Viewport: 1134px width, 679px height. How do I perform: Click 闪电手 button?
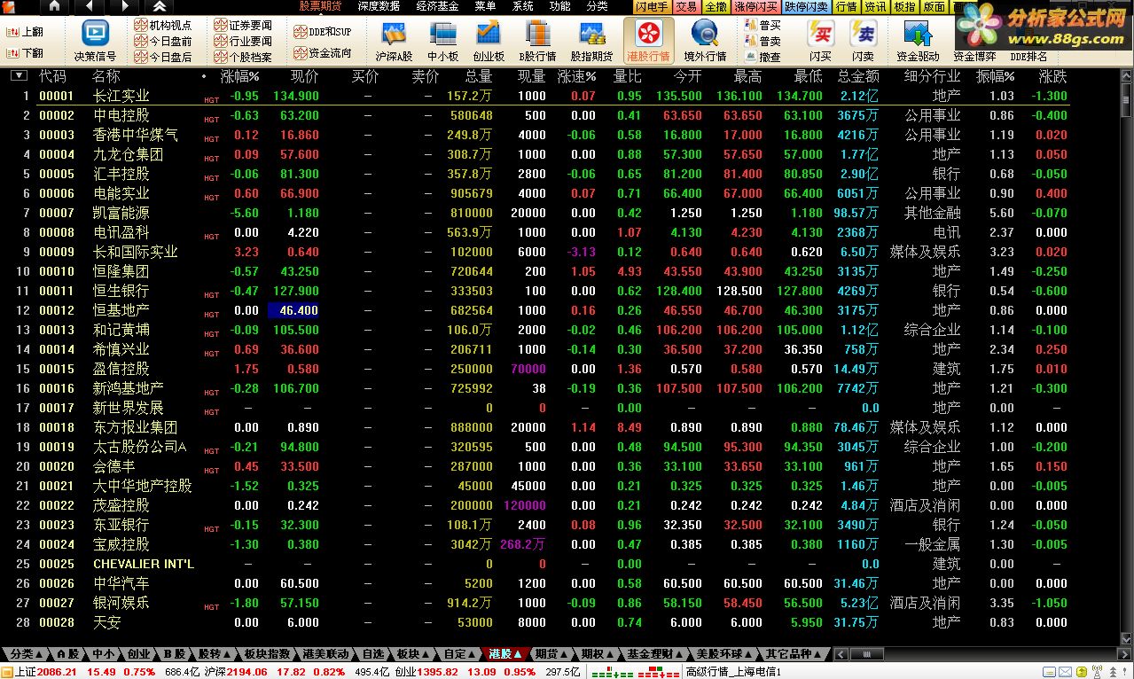click(652, 6)
